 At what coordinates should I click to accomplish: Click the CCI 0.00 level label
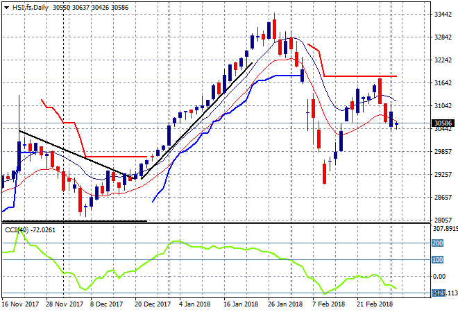click(x=439, y=277)
